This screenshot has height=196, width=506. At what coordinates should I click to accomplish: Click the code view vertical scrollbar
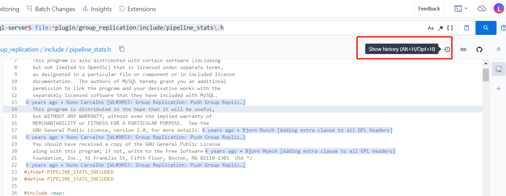point(486,74)
